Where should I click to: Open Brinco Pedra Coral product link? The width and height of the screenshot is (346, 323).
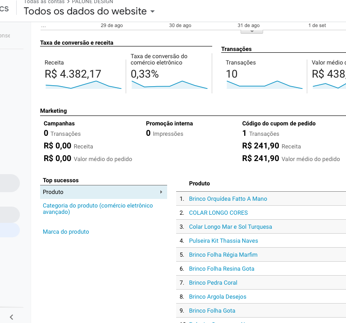213,282
